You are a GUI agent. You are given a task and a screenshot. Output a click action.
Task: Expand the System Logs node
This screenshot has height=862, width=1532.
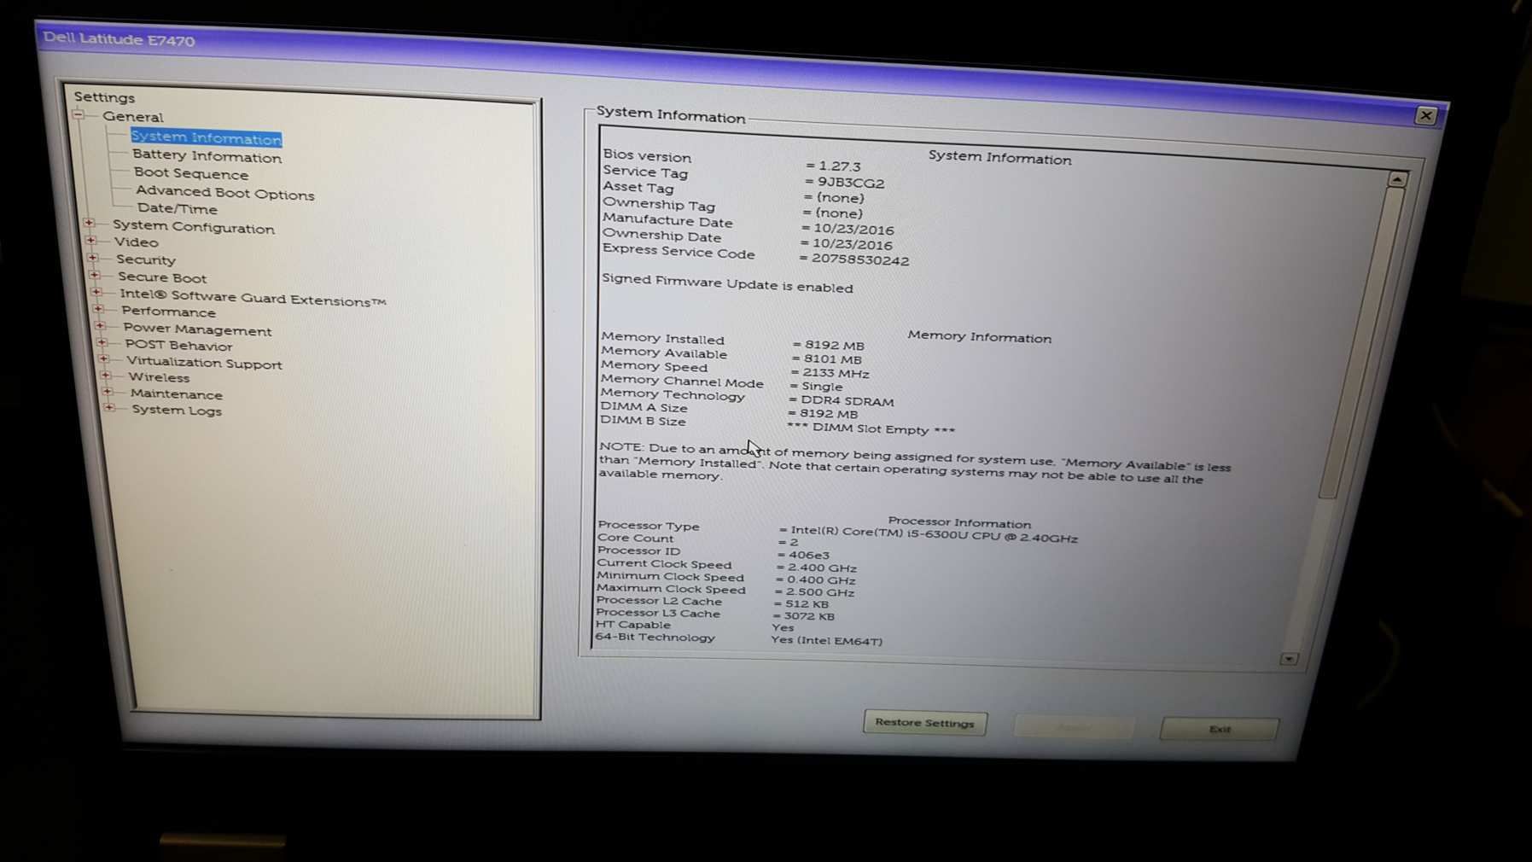pos(108,408)
